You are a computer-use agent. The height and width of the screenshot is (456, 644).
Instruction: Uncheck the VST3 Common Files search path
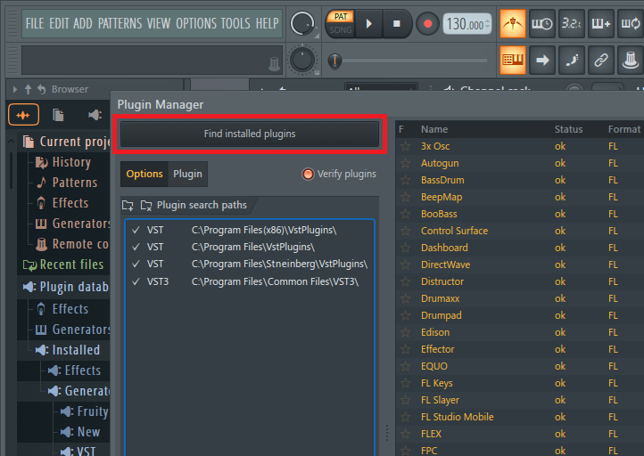(136, 281)
